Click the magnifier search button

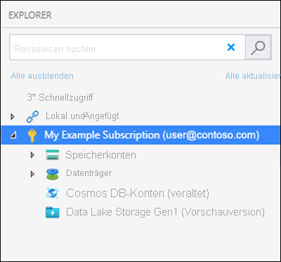258,47
